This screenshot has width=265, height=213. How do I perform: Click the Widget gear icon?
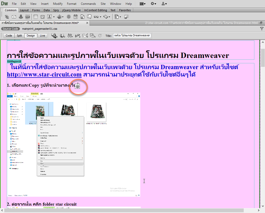69,17
